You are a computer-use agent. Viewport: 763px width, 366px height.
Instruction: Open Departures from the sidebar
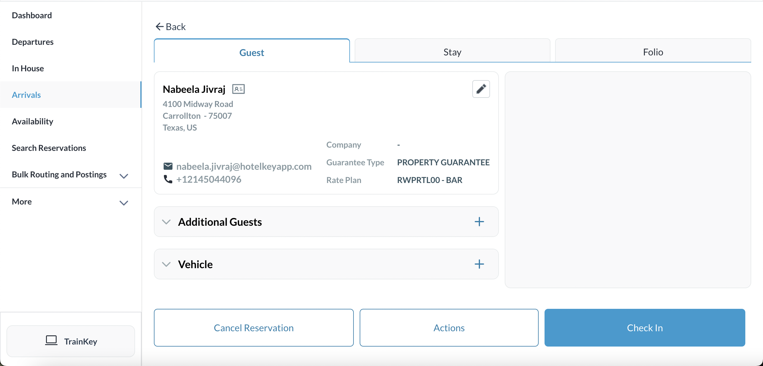point(33,42)
